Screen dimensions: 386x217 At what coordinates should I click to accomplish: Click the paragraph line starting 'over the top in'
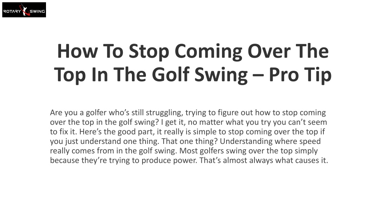188,122
